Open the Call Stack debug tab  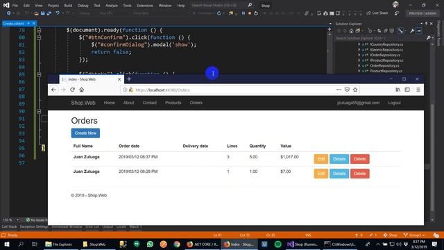[x=9, y=227]
